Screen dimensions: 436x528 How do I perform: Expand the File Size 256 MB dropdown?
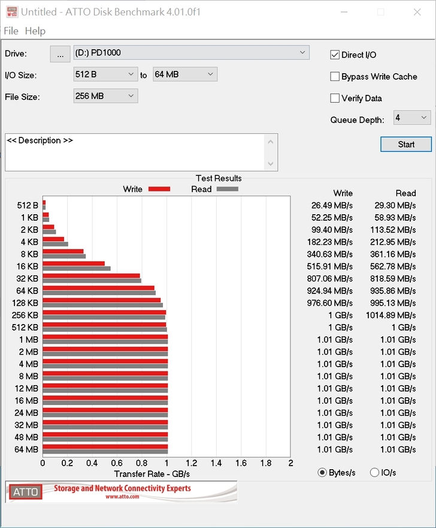pos(105,96)
